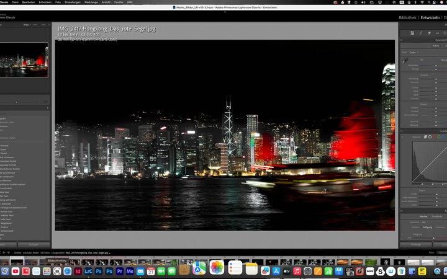Pick the white balance eyedropper tool

coord(404,62)
